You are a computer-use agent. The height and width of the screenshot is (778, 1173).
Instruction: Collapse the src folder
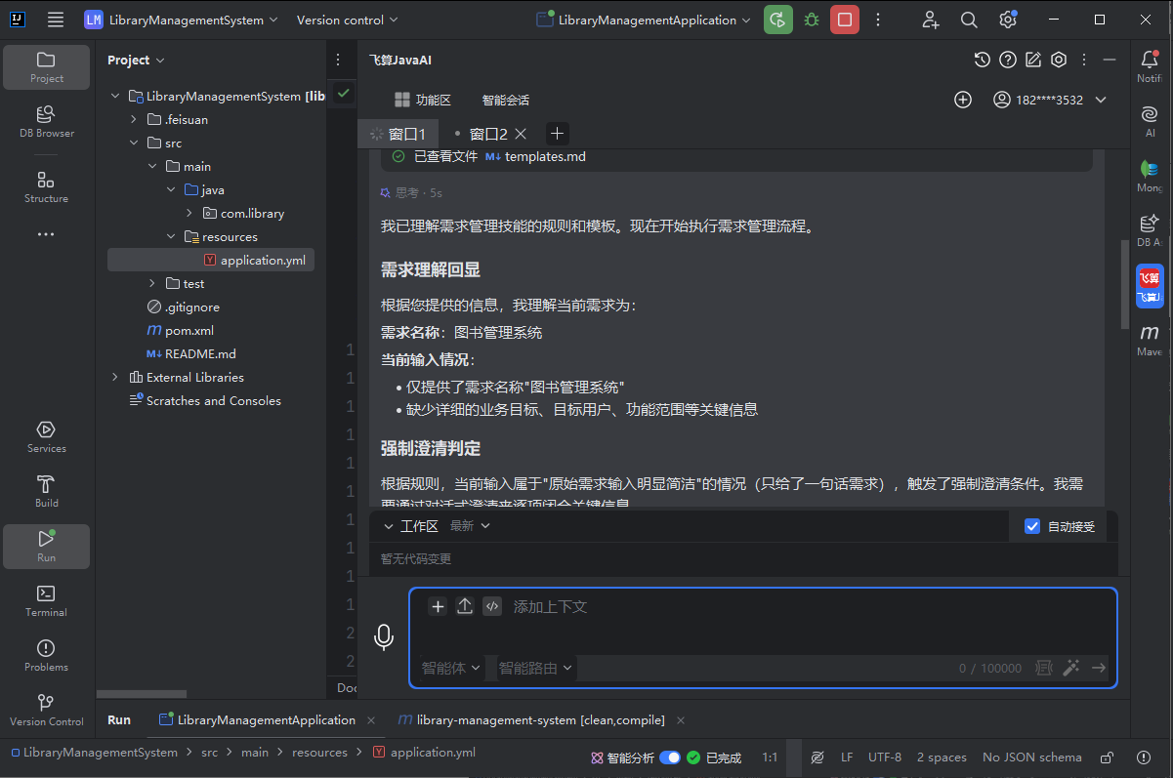[134, 143]
